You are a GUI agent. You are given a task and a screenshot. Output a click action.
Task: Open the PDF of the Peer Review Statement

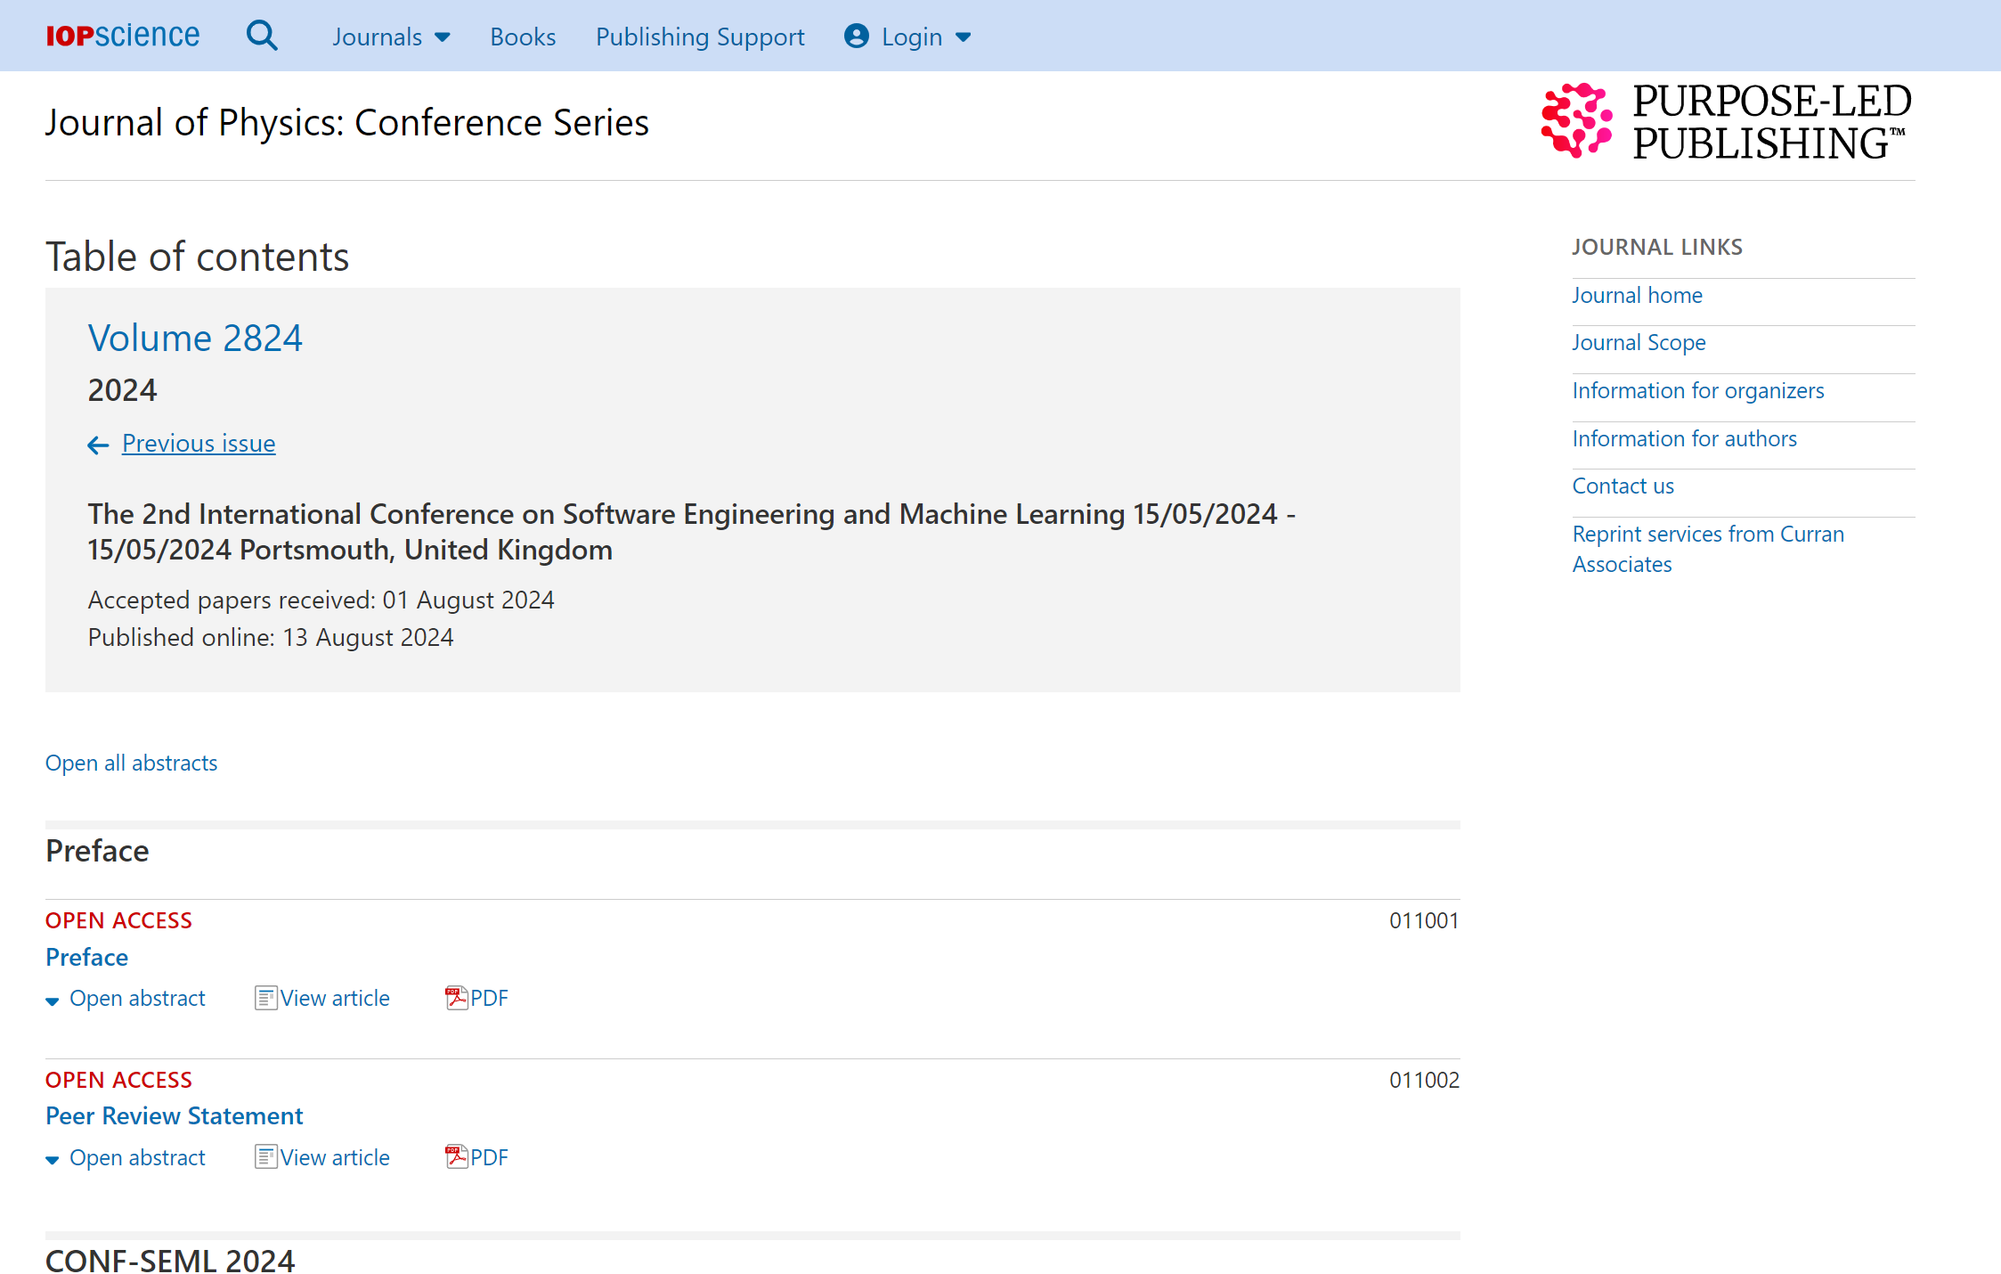[x=476, y=1157]
